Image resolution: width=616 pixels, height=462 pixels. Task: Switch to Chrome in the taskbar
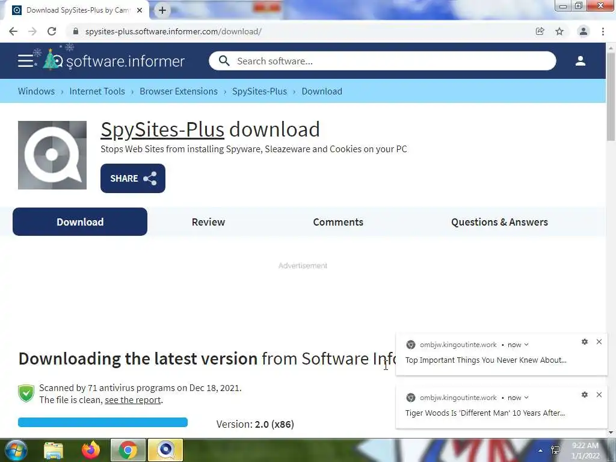click(128, 450)
